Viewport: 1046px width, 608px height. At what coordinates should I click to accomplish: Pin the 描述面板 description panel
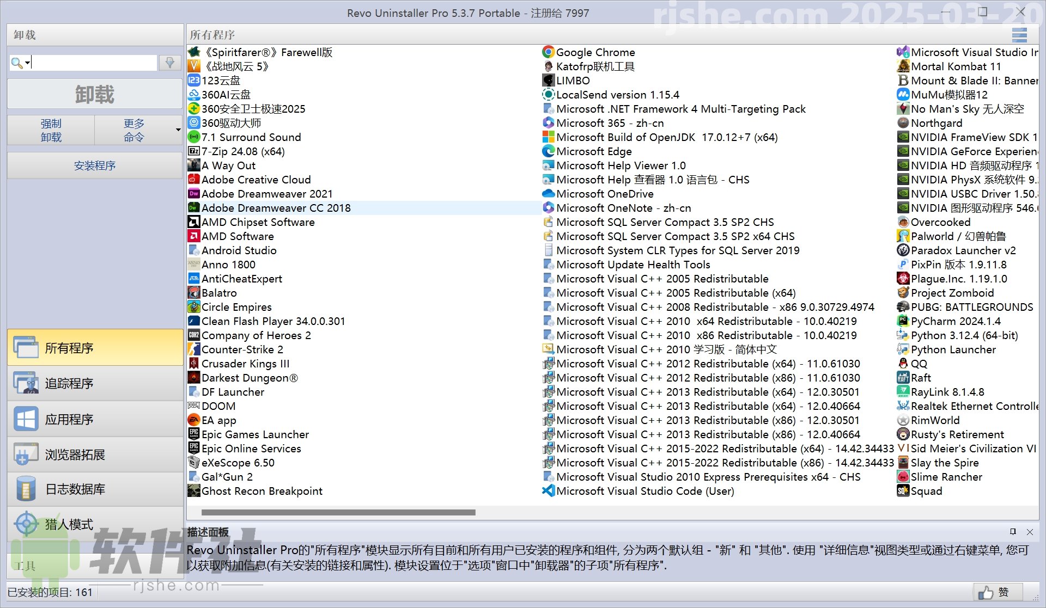[x=1013, y=532]
